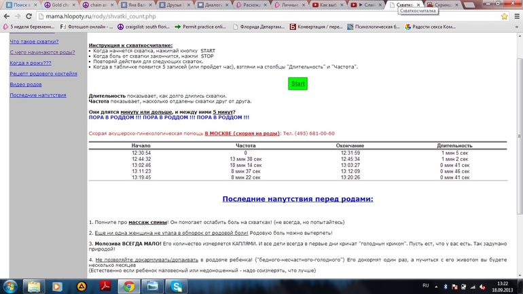
Task: Open the 'С чего начинаются роды?' link
Action: coord(42,52)
